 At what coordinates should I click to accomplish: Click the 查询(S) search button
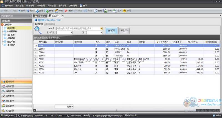112,30
